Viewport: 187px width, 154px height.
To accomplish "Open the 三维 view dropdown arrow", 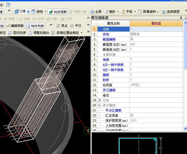I will [x=28, y=12].
